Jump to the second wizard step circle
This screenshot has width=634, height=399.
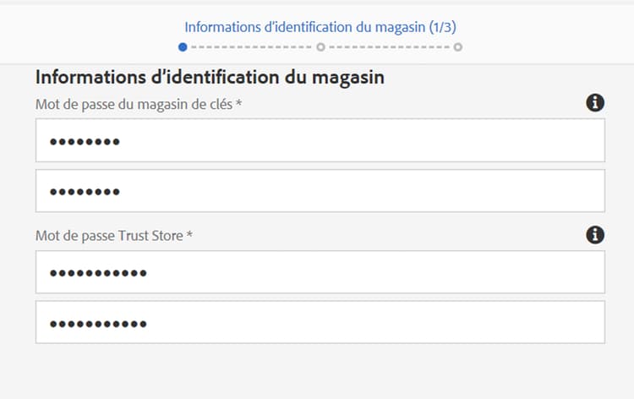click(x=320, y=47)
